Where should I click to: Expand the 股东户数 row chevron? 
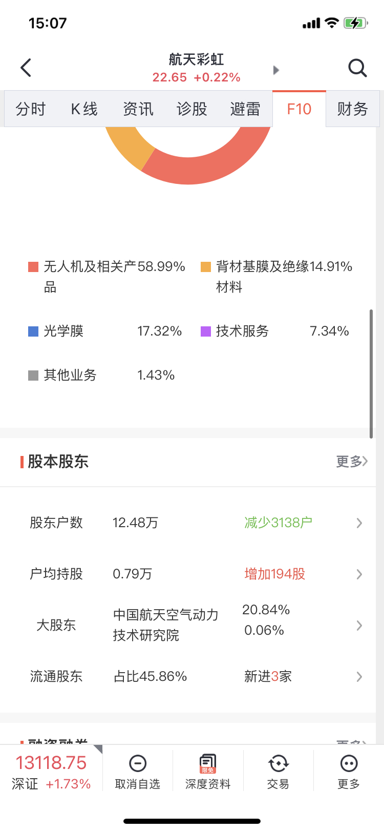pos(359,523)
